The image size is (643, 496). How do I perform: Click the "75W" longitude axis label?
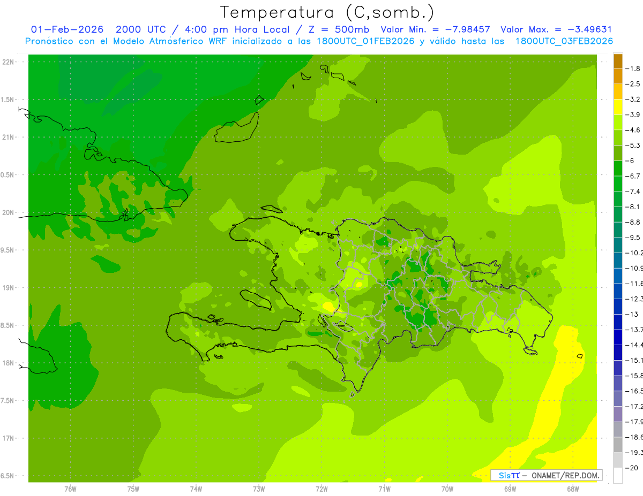pyautogui.click(x=133, y=489)
